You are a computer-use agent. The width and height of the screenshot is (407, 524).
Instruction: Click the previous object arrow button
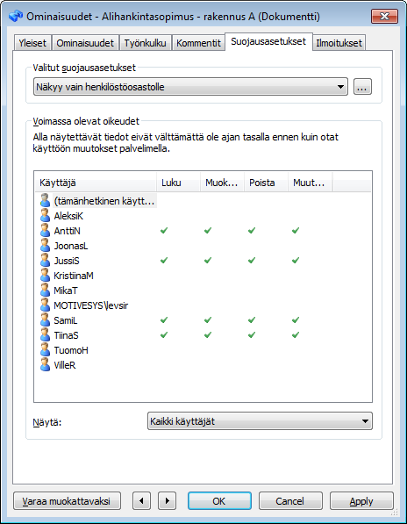pos(141,500)
